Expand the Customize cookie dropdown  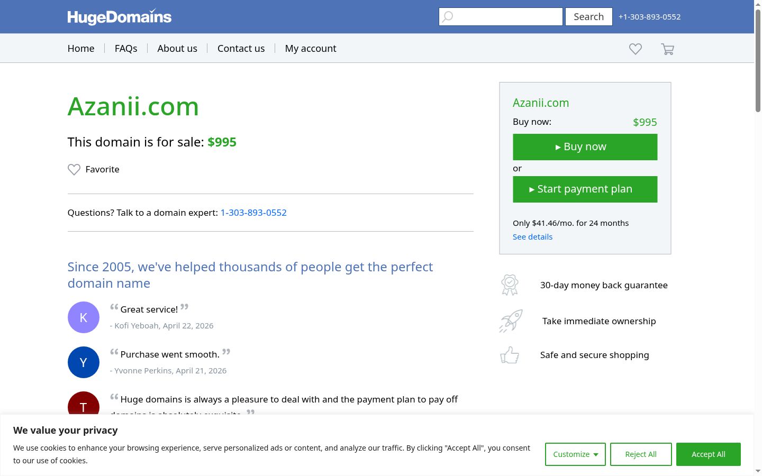pyautogui.click(x=575, y=454)
